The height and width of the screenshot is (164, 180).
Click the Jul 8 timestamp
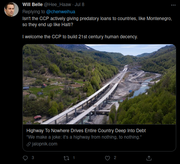[x=80, y=5]
